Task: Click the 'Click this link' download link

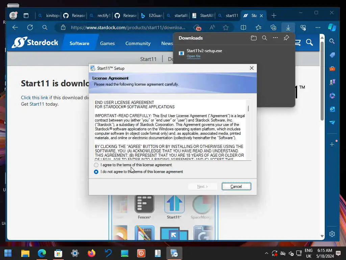Action: 34,97
